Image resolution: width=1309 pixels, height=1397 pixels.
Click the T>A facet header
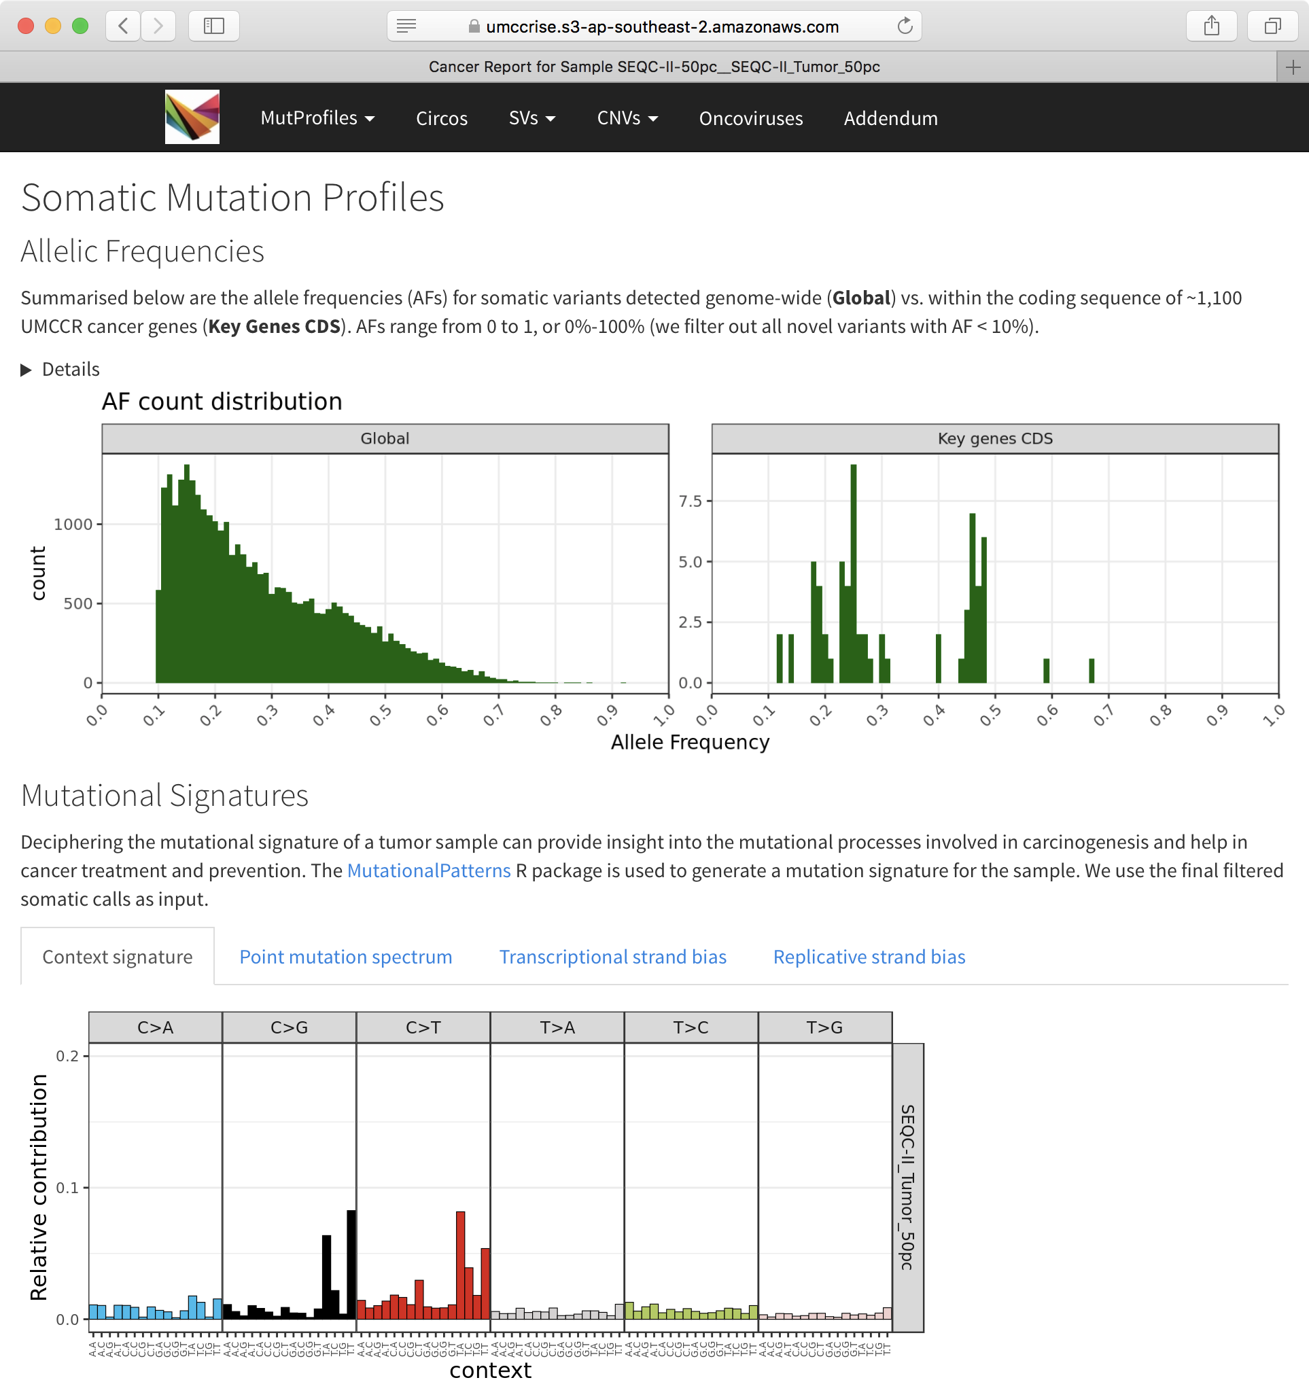(x=557, y=1027)
